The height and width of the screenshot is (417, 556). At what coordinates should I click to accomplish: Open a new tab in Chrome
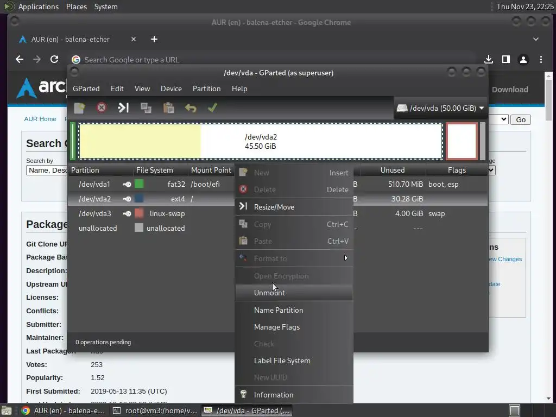tap(154, 39)
